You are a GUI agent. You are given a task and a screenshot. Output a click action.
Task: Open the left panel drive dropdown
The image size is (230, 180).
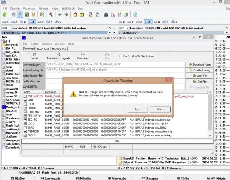11,28
